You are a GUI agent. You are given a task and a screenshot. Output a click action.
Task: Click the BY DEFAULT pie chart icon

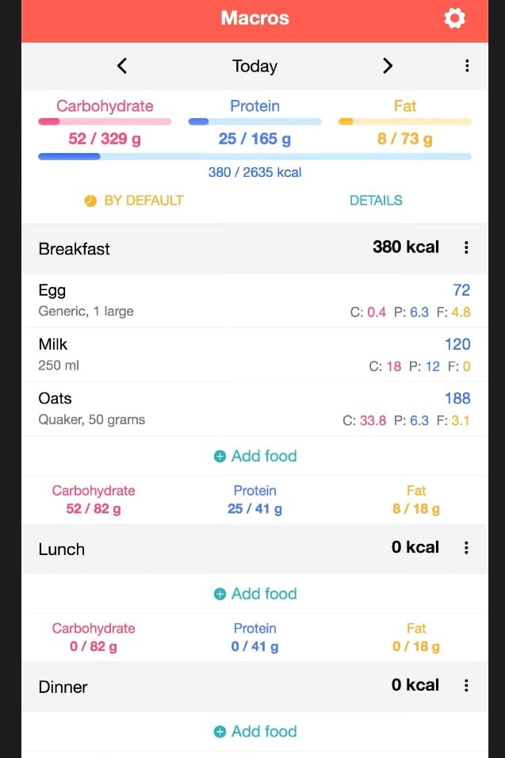click(x=90, y=201)
